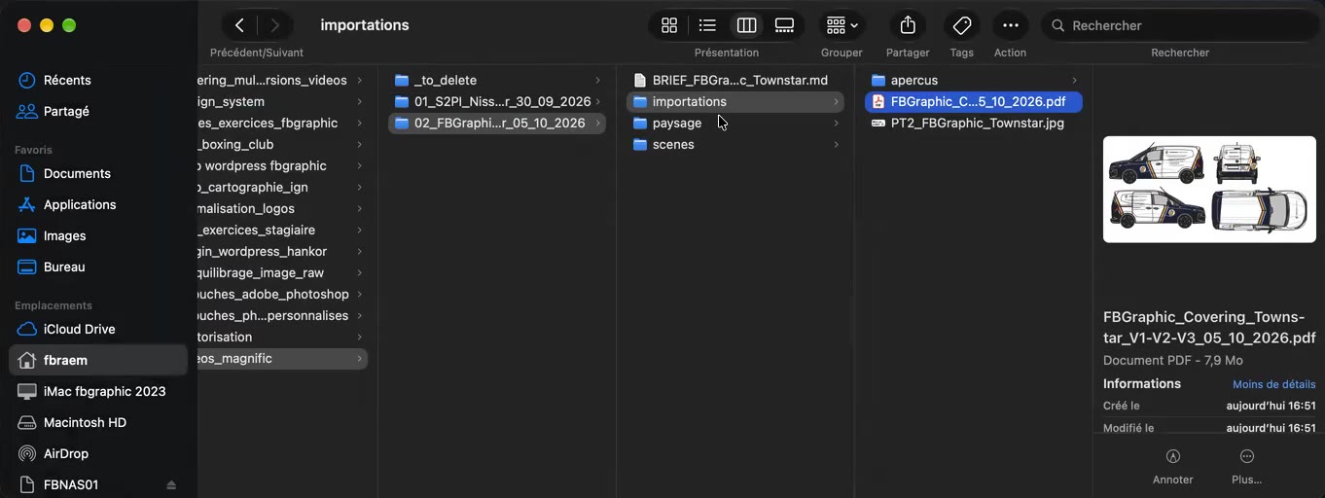Select the quilibrage_image_raw folder
1325x498 pixels.
click(x=283, y=272)
